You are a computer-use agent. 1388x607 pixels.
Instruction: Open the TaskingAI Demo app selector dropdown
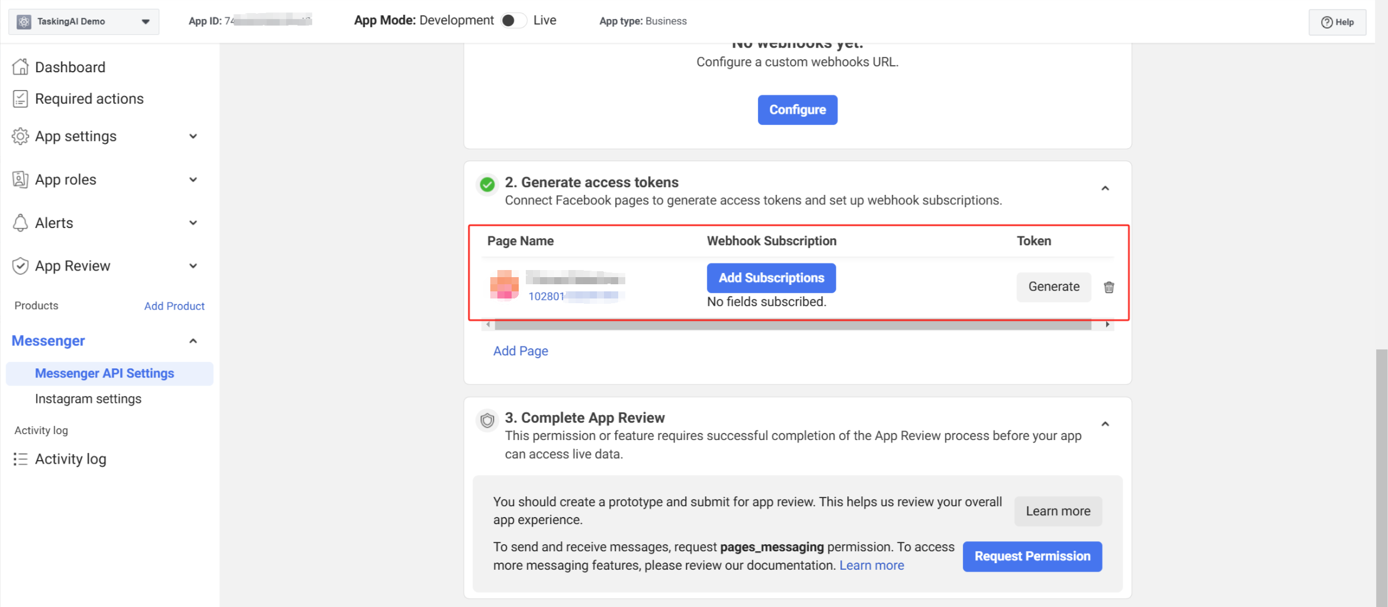pyautogui.click(x=84, y=22)
